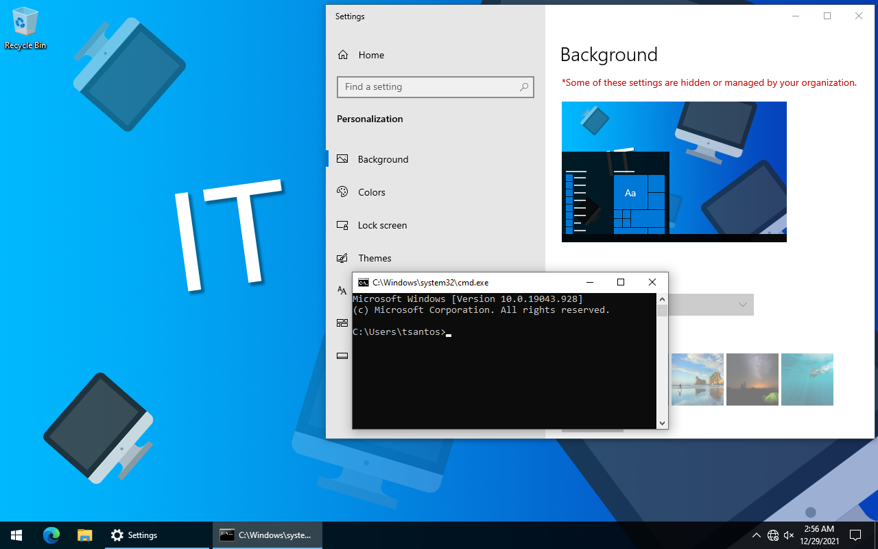
Task: Show hidden icons in system tray
Action: coord(756,535)
